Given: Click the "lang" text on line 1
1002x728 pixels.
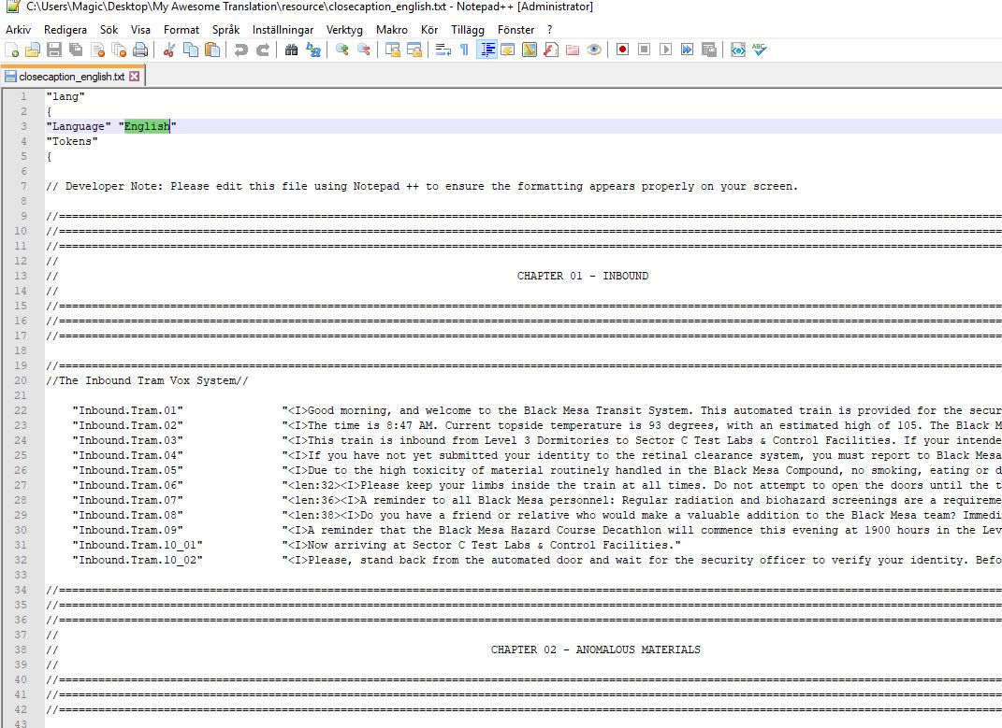Looking at the screenshot, I should click(x=65, y=96).
